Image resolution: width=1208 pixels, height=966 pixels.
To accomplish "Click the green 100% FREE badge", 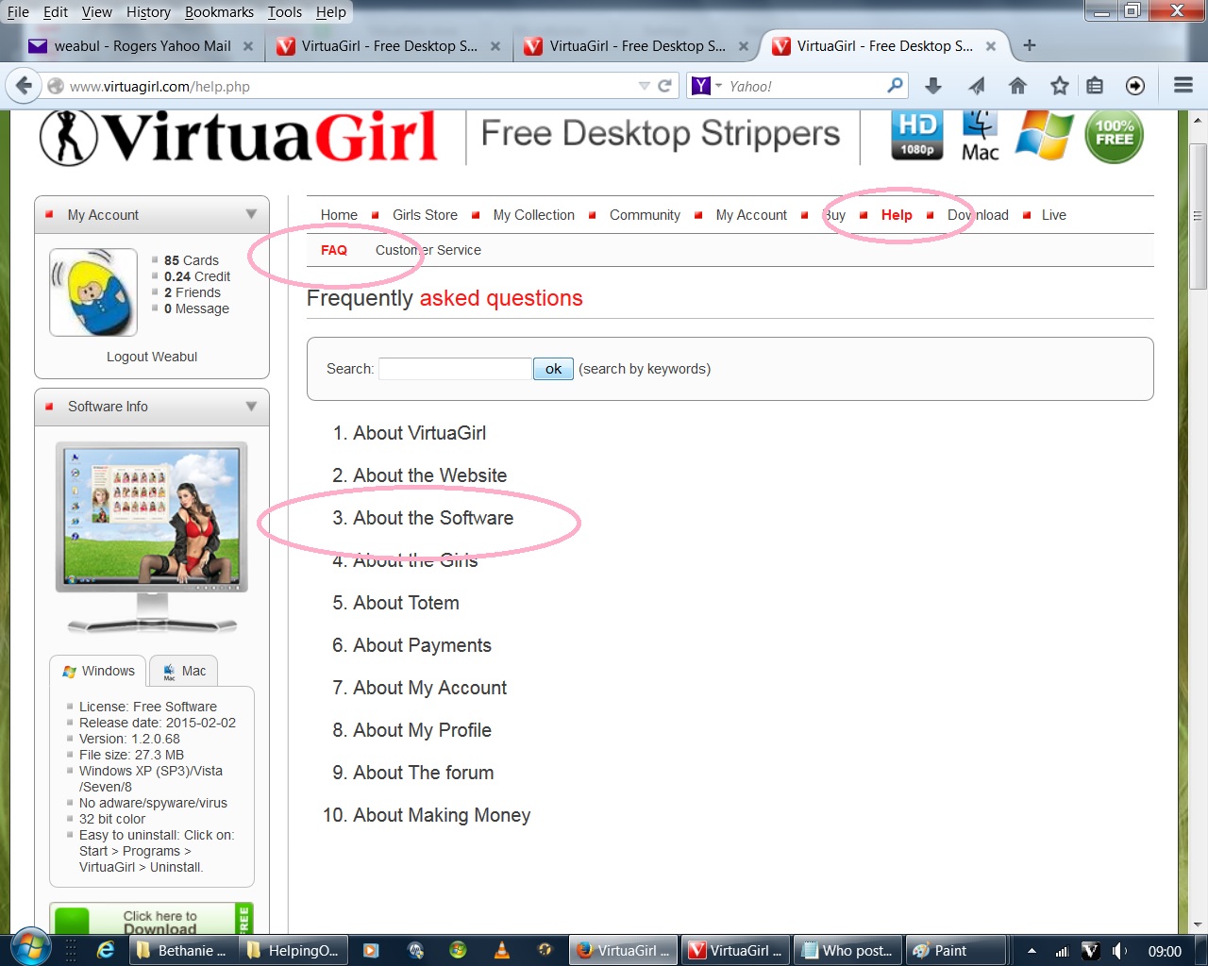I will click(1115, 136).
